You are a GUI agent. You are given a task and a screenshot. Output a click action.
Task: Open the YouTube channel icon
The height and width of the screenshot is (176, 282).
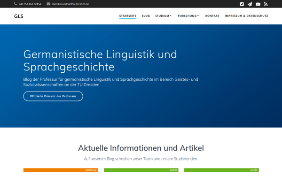(258, 4)
